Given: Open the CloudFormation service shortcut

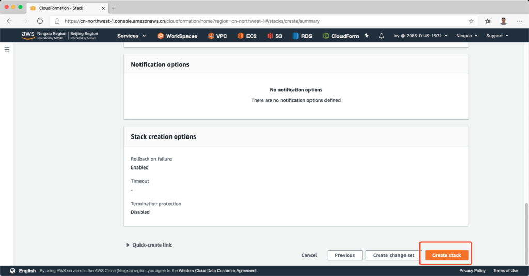Looking at the screenshot, I should click(340, 36).
